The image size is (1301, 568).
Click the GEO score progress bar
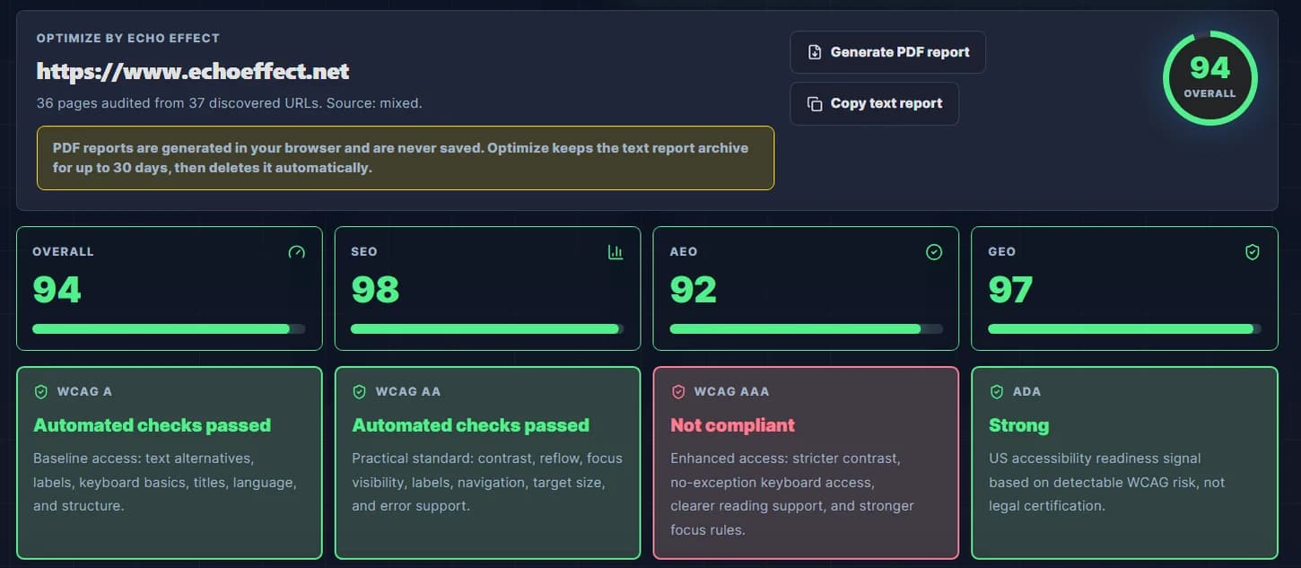pyautogui.click(x=1124, y=328)
